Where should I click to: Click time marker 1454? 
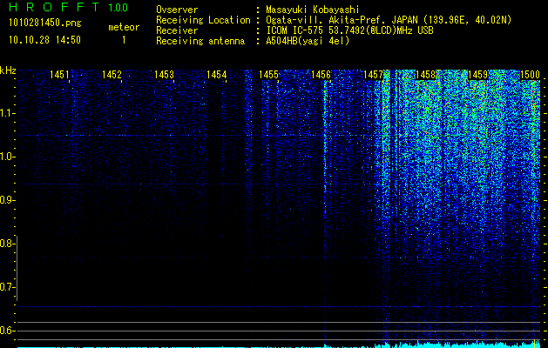tap(216, 74)
